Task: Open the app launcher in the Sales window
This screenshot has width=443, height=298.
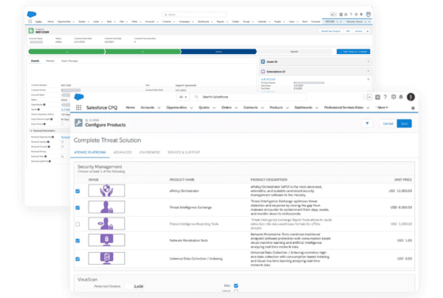Action: coord(30,21)
